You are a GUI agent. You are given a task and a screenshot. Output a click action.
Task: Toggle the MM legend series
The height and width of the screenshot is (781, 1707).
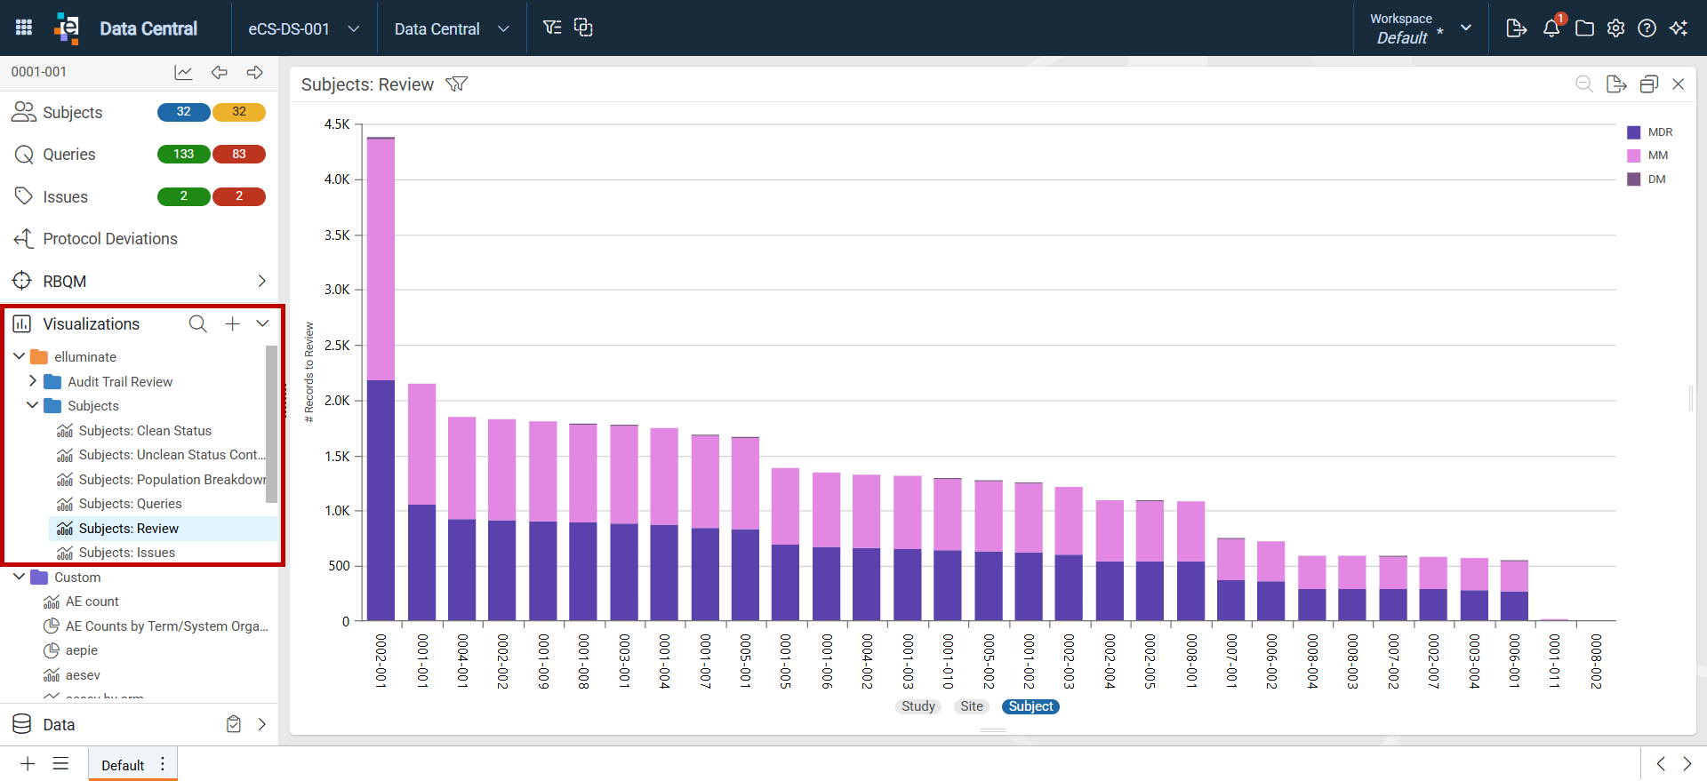coord(1647,155)
